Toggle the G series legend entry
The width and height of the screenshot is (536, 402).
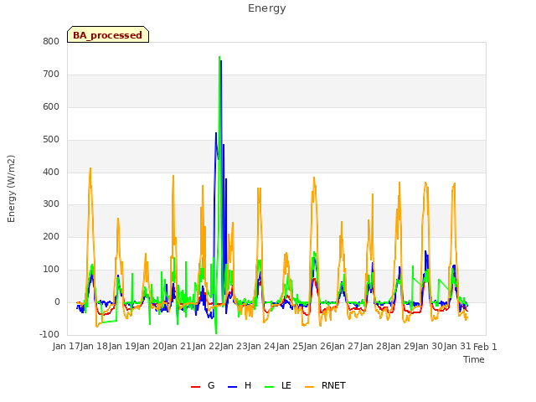tap(203, 385)
